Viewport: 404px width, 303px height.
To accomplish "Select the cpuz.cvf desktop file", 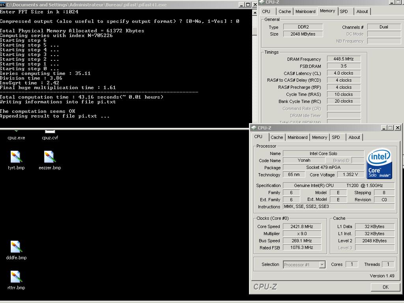I will tap(50, 136).
